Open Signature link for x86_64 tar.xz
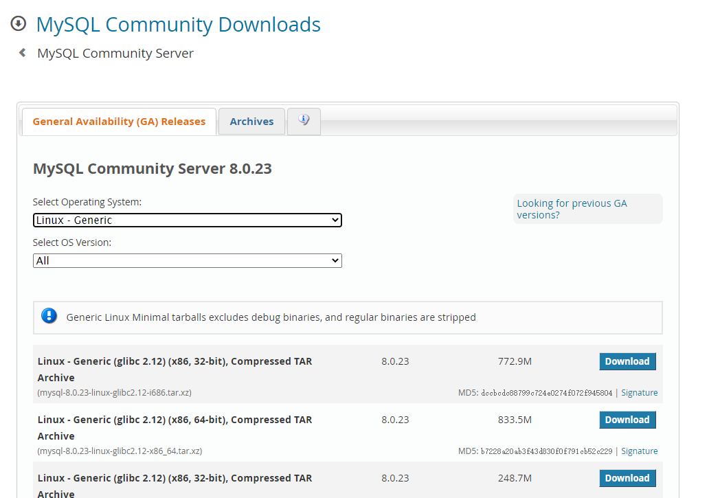The height and width of the screenshot is (498, 709). [640, 451]
